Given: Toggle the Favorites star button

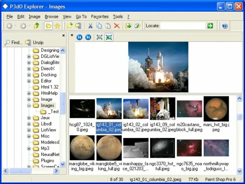Looking at the screenshot, I should pyautogui.click(x=57, y=26).
